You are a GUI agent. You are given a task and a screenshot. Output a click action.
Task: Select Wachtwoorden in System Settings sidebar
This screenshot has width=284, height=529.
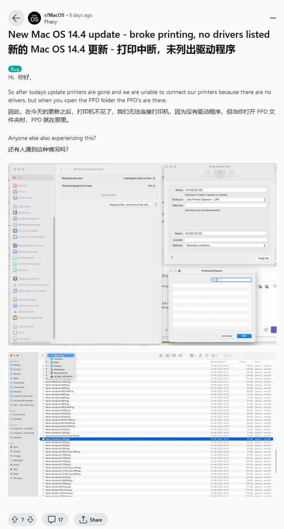(25, 300)
